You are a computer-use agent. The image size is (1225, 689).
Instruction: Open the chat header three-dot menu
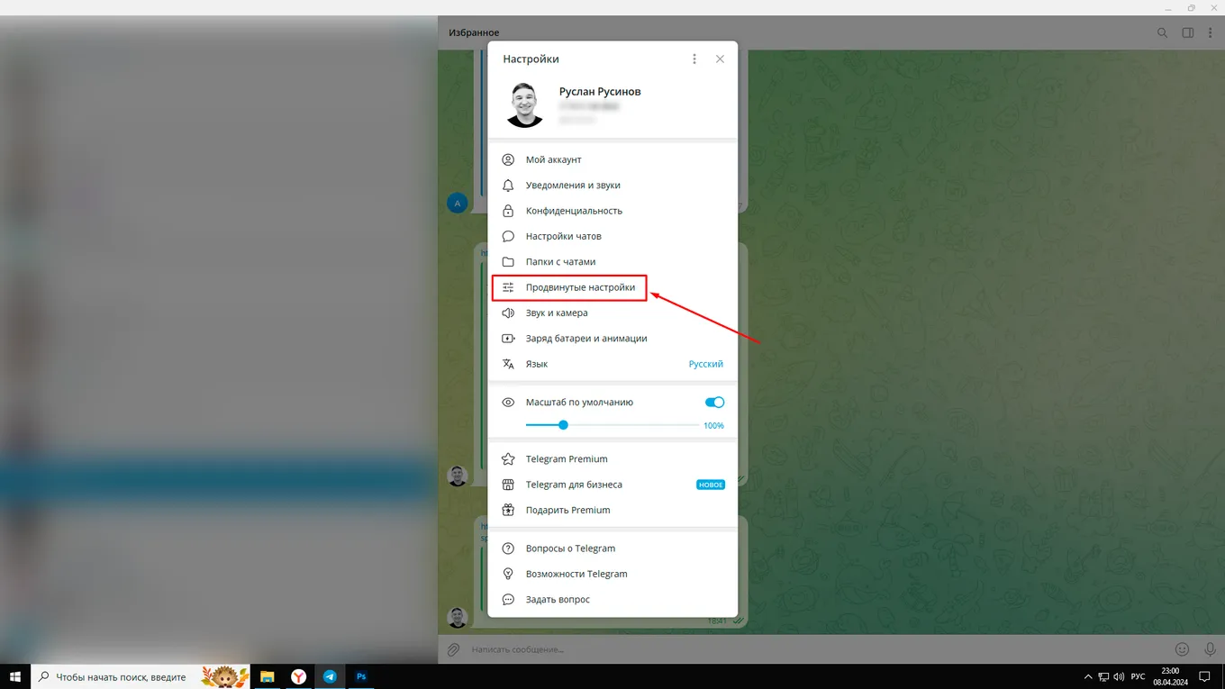[x=1210, y=32]
